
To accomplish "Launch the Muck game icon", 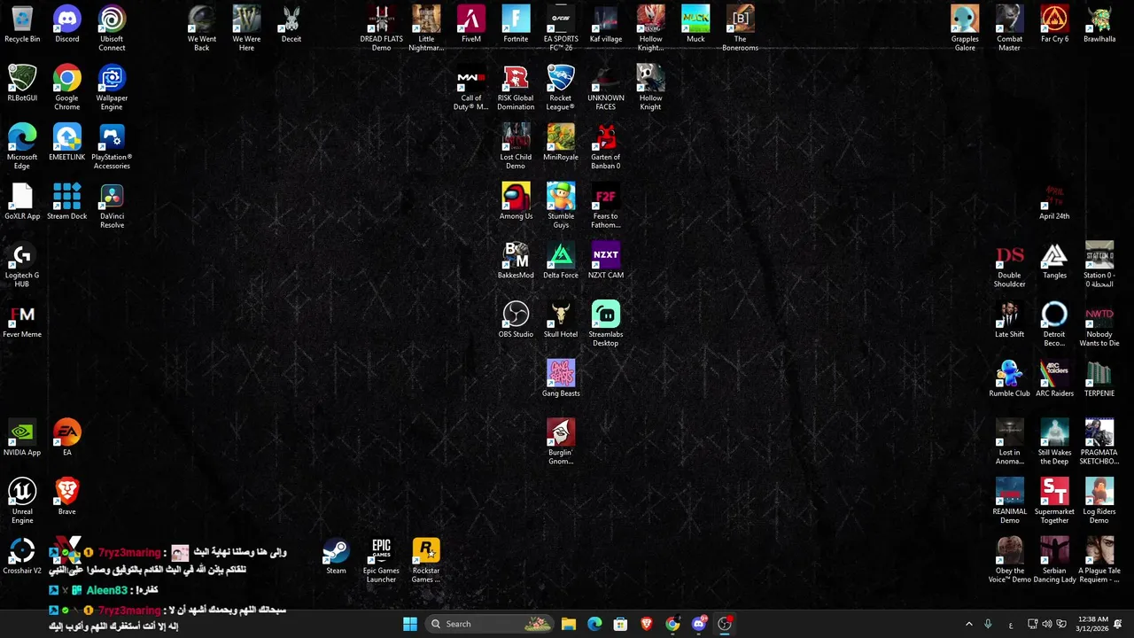I will [695, 24].
